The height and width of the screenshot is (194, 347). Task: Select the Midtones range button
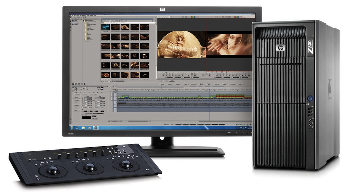pos(77,103)
